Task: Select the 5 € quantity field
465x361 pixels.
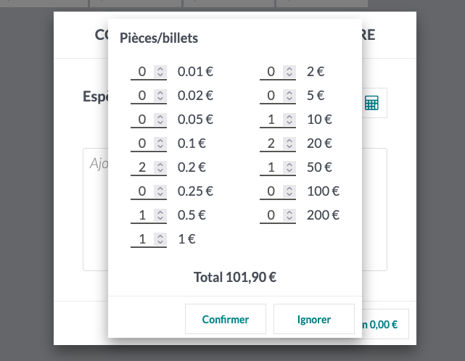Action: 271,96
